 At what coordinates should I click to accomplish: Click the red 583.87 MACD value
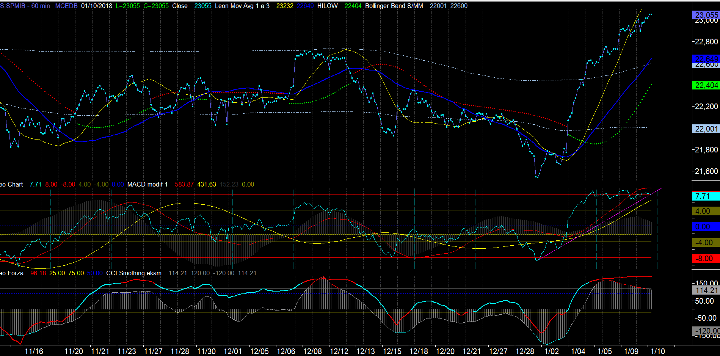click(184, 184)
